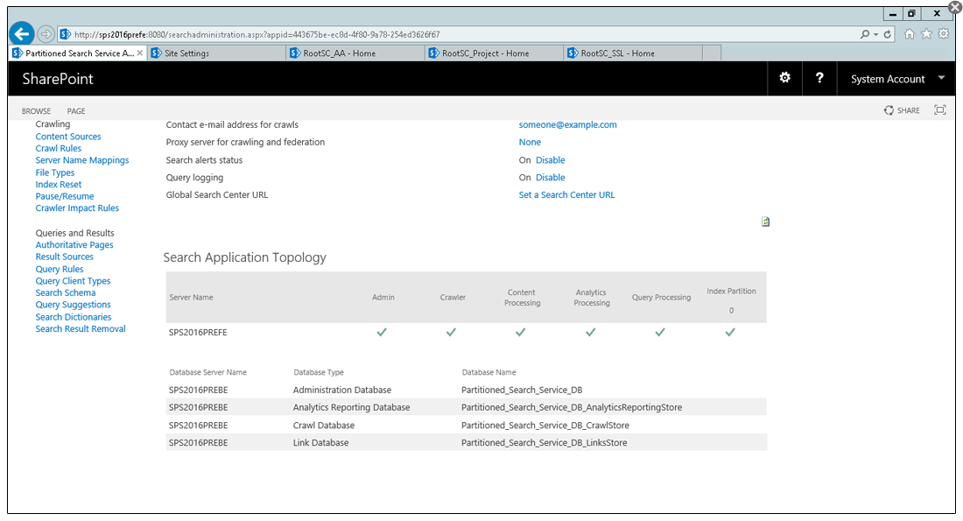Open the browser Home icon
The height and width of the screenshot is (521, 963).
pos(909,34)
